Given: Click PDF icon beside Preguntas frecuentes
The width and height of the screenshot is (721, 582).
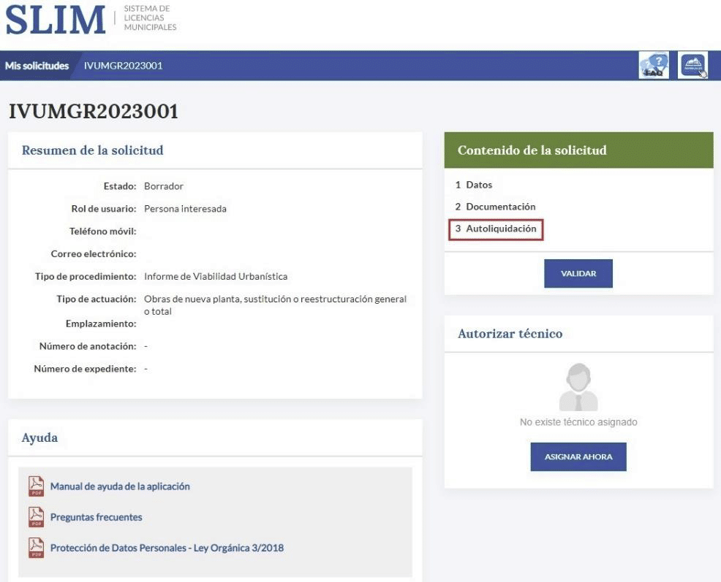Looking at the screenshot, I should point(36,517).
